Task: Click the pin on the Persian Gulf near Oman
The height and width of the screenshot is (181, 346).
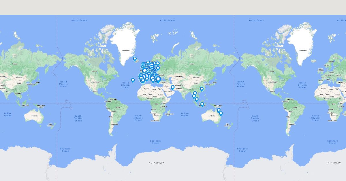Action: pyautogui.click(x=172, y=87)
